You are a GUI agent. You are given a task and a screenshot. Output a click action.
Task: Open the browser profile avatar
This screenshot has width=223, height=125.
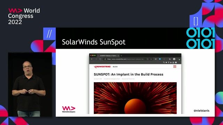pyautogui.click(x=174, y=59)
